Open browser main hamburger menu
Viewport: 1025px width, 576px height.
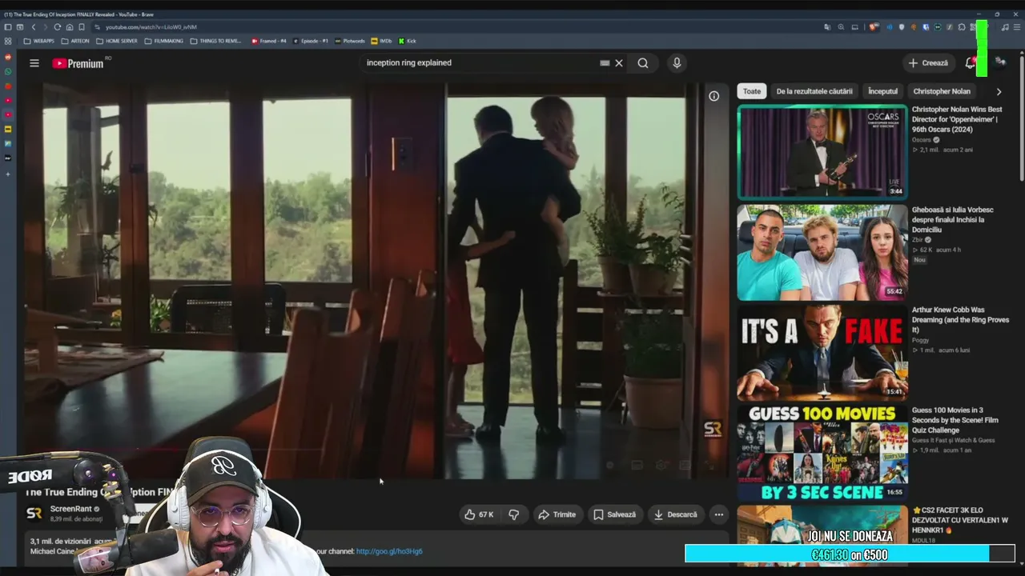tap(1019, 27)
